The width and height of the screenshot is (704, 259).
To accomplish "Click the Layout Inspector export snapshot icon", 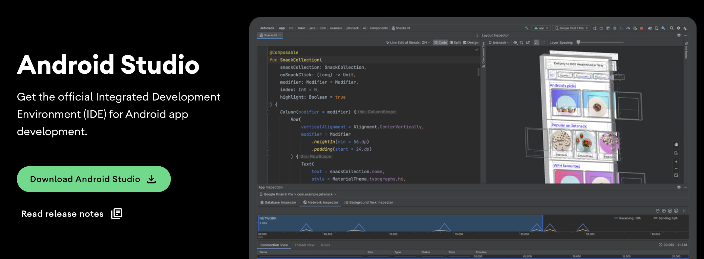I will [528, 43].
